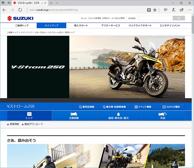This screenshot has width=194, height=168.
Task: Reload the current page
Action: (20, 10)
